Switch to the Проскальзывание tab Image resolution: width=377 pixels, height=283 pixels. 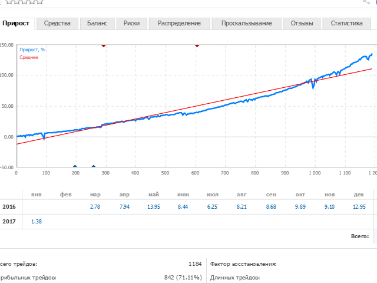(247, 24)
